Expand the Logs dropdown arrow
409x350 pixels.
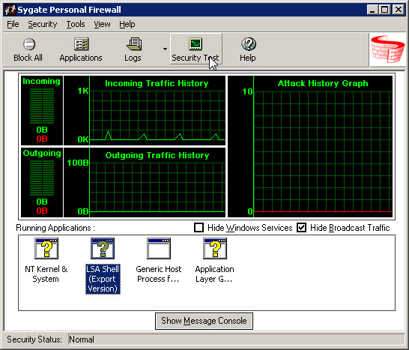coord(165,49)
